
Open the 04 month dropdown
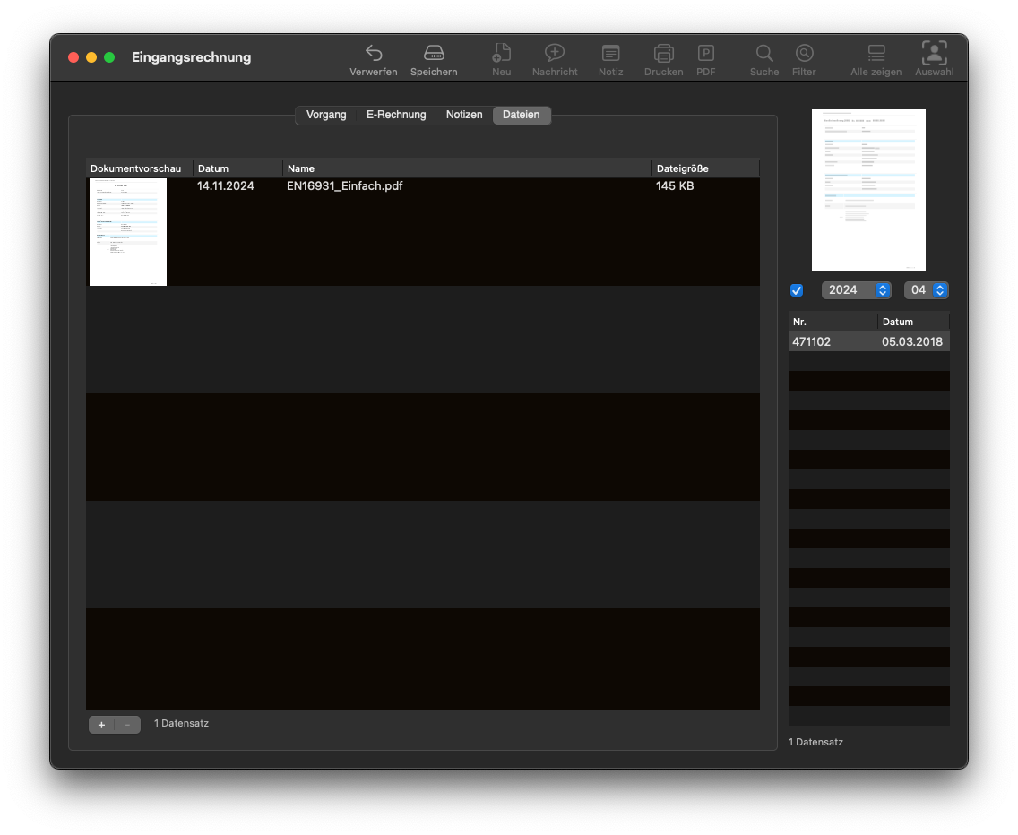tap(926, 290)
